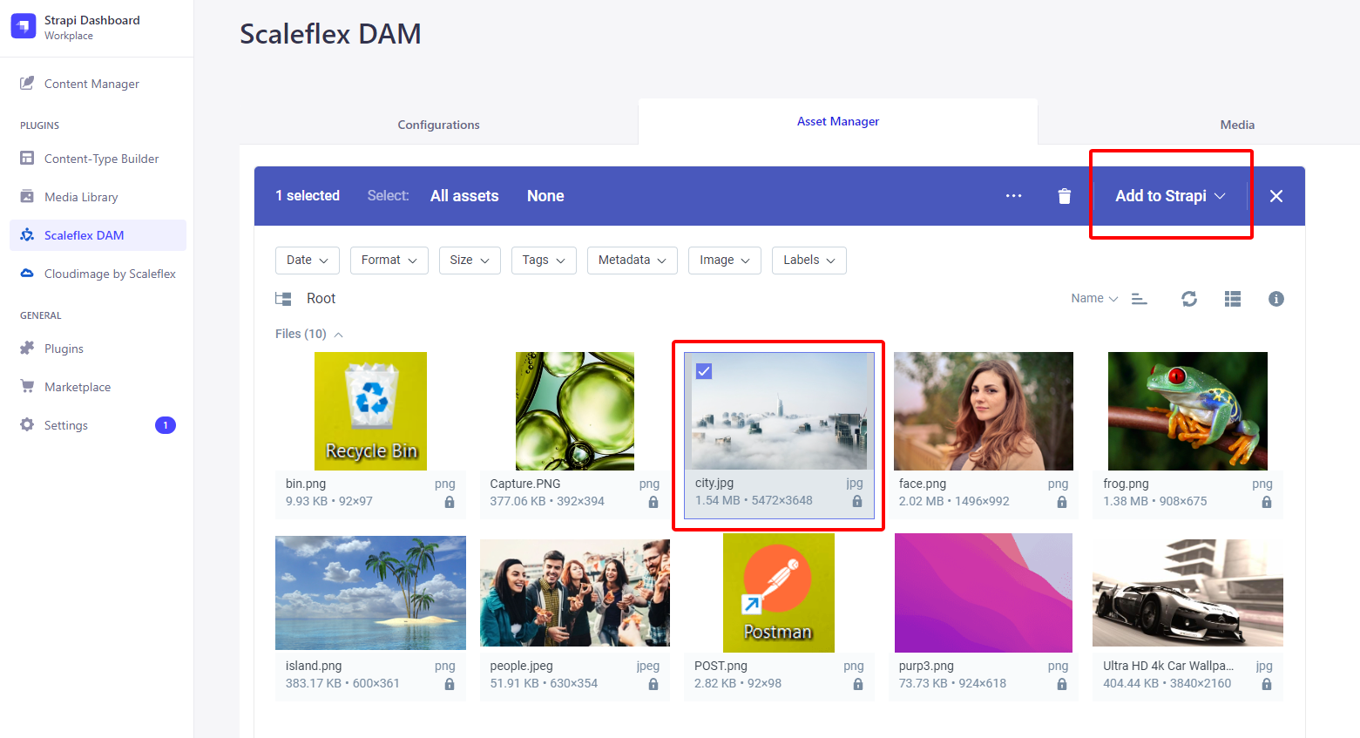
Task: Click the refresh icon
Action: click(1189, 299)
